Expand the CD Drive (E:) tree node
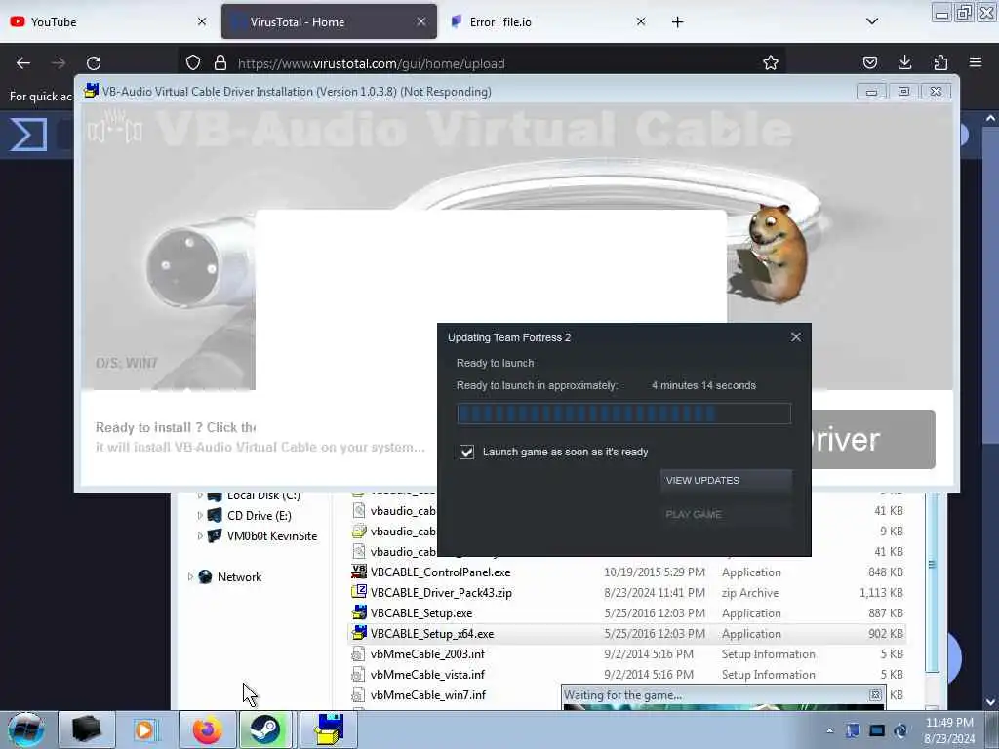The image size is (999, 749). tap(200, 515)
